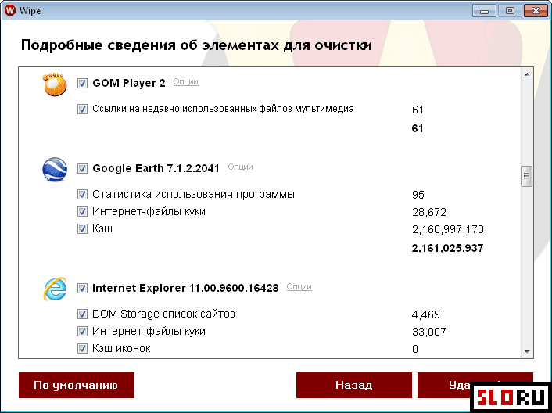Click the statistics value 95
Image resolution: width=552 pixels, height=413 pixels.
coord(418,195)
